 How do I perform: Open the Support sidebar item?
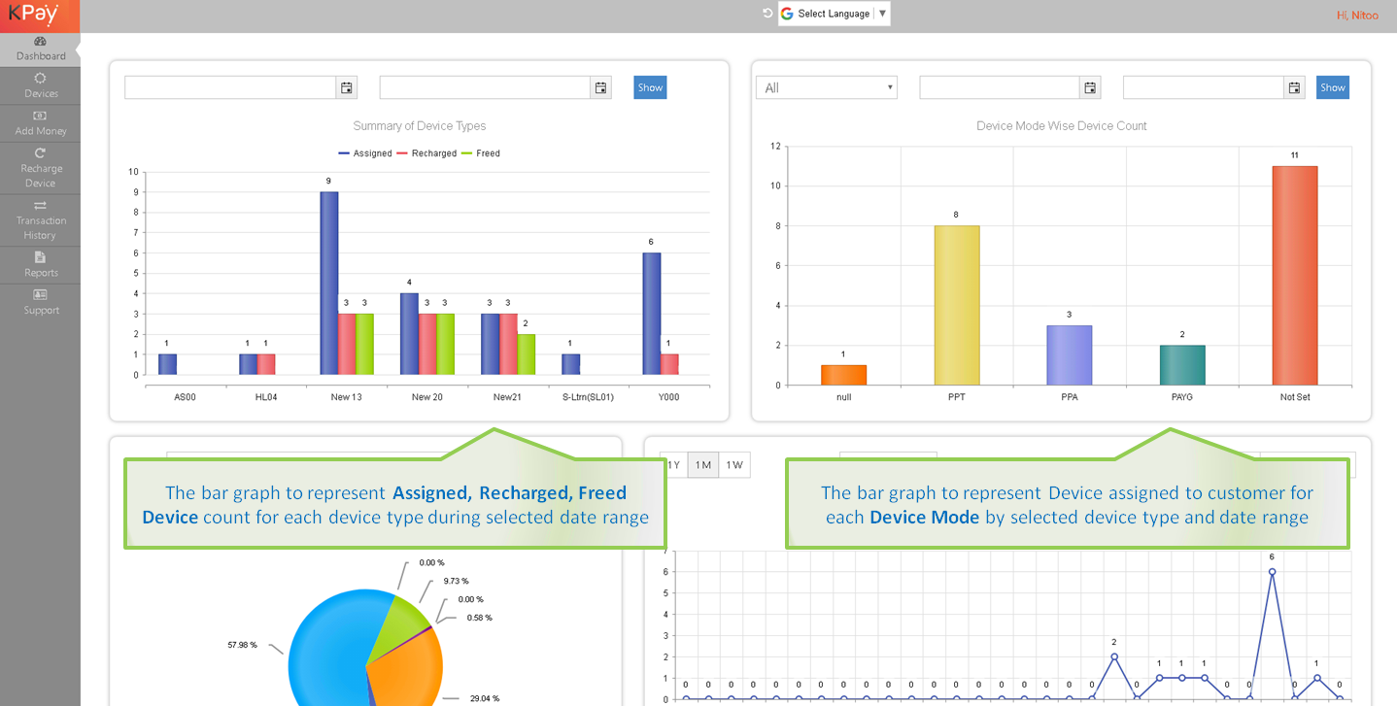pos(40,302)
